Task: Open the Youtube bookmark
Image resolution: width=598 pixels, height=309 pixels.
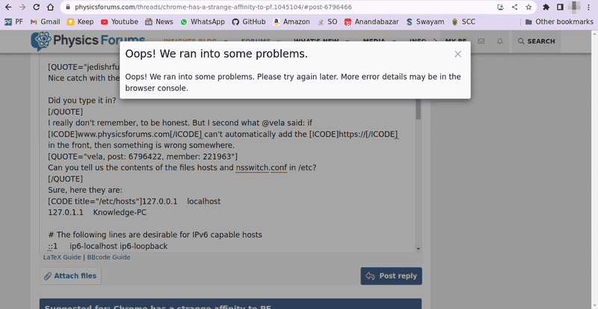Action: [119, 22]
